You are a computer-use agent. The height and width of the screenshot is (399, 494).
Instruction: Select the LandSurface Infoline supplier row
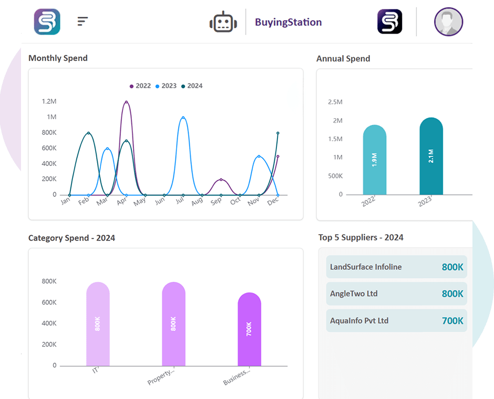click(396, 267)
